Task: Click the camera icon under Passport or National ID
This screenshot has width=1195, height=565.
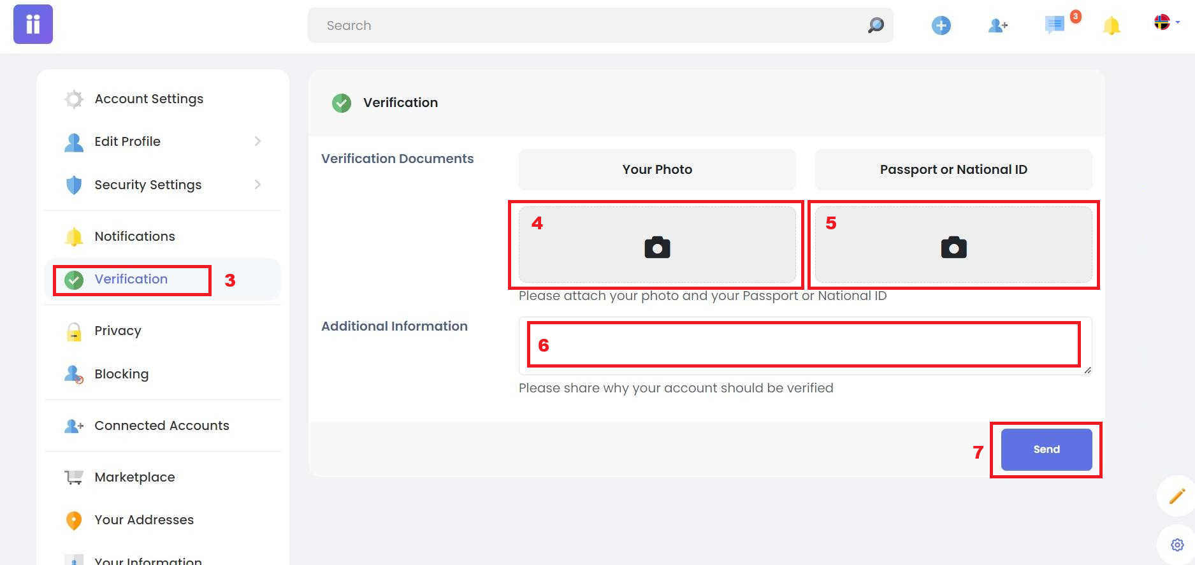Action: click(953, 247)
